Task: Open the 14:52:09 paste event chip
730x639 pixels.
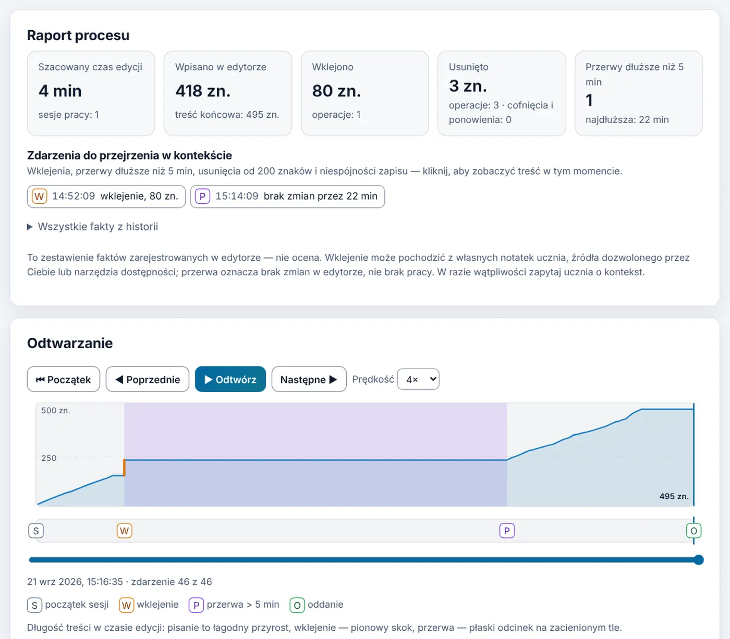Action: coord(106,196)
